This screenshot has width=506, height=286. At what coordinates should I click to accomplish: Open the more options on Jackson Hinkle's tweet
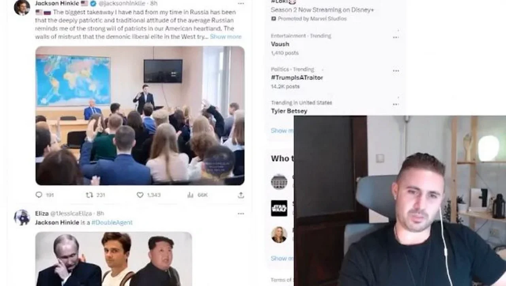tap(241, 4)
